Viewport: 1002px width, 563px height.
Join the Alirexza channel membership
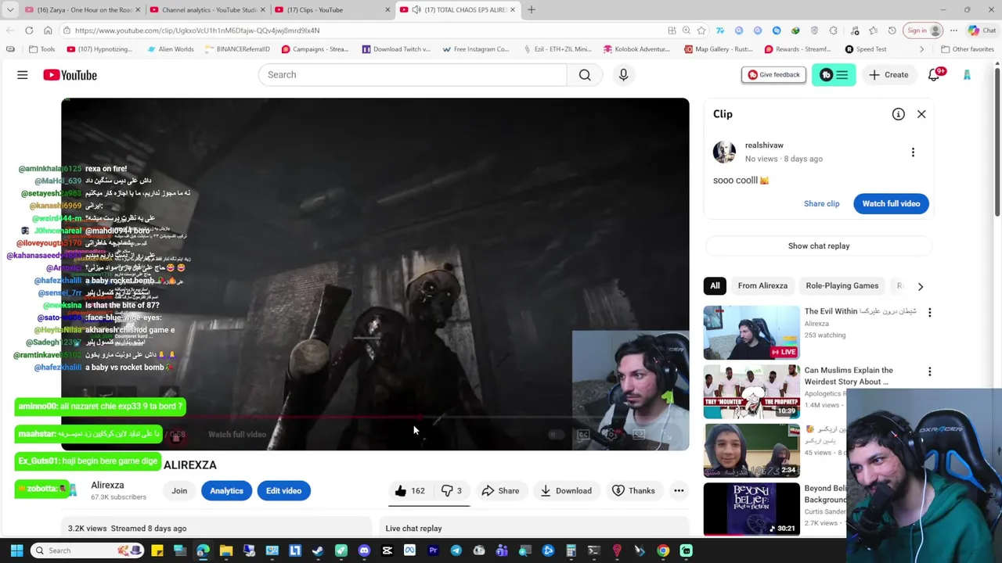[x=179, y=491]
